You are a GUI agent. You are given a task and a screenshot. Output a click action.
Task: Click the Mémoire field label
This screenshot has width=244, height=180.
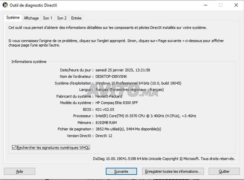(85, 123)
